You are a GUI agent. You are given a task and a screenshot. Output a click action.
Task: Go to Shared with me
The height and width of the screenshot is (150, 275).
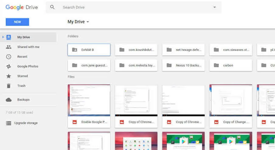[x=28, y=47]
